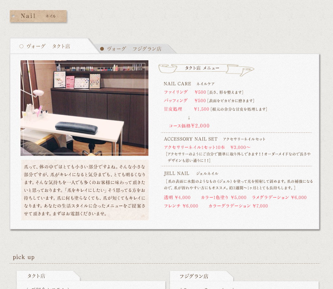Select the filled brown dot beside フジグラン店
Viewport: 333px width, 289px height.
[x=102, y=49]
